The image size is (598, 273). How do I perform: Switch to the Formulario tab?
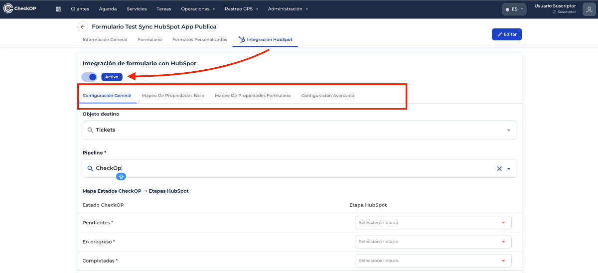[x=149, y=39]
